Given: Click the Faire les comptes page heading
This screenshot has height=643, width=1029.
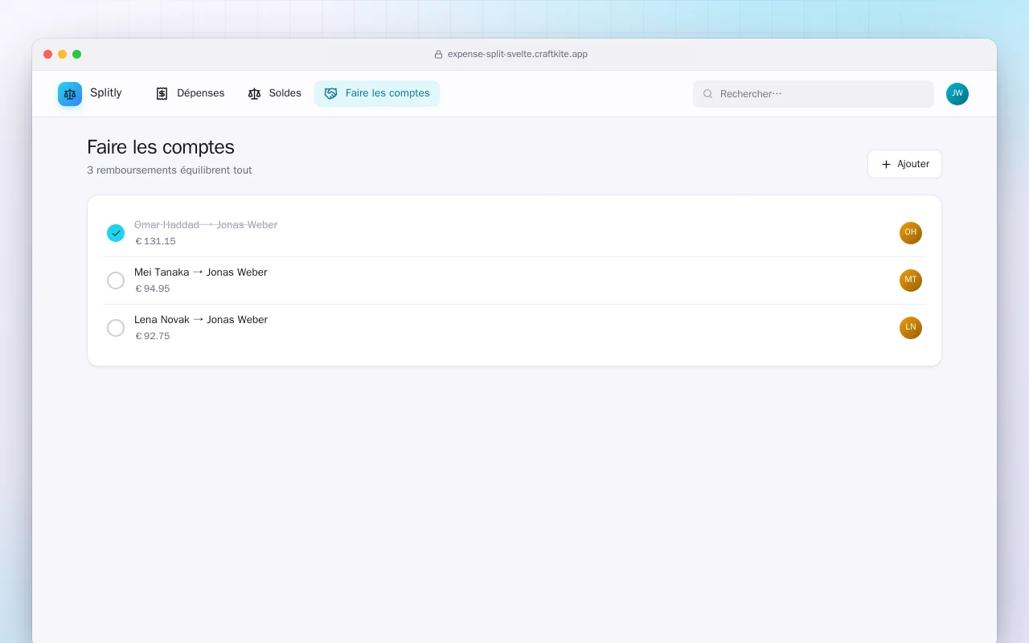Looking at the screenshot, I should coord(161,147).
